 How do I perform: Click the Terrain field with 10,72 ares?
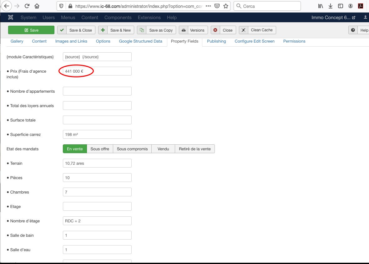pos(97,163)
